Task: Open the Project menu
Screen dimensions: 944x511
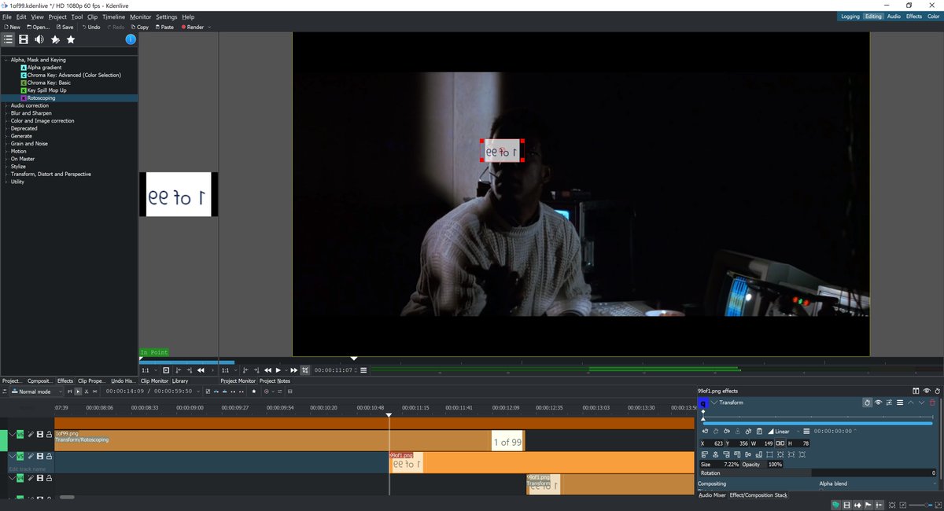Action: tap(57, 17)
